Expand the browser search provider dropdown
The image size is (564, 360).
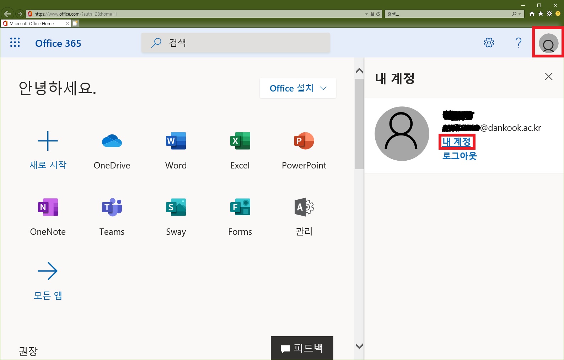click(520, 14)
